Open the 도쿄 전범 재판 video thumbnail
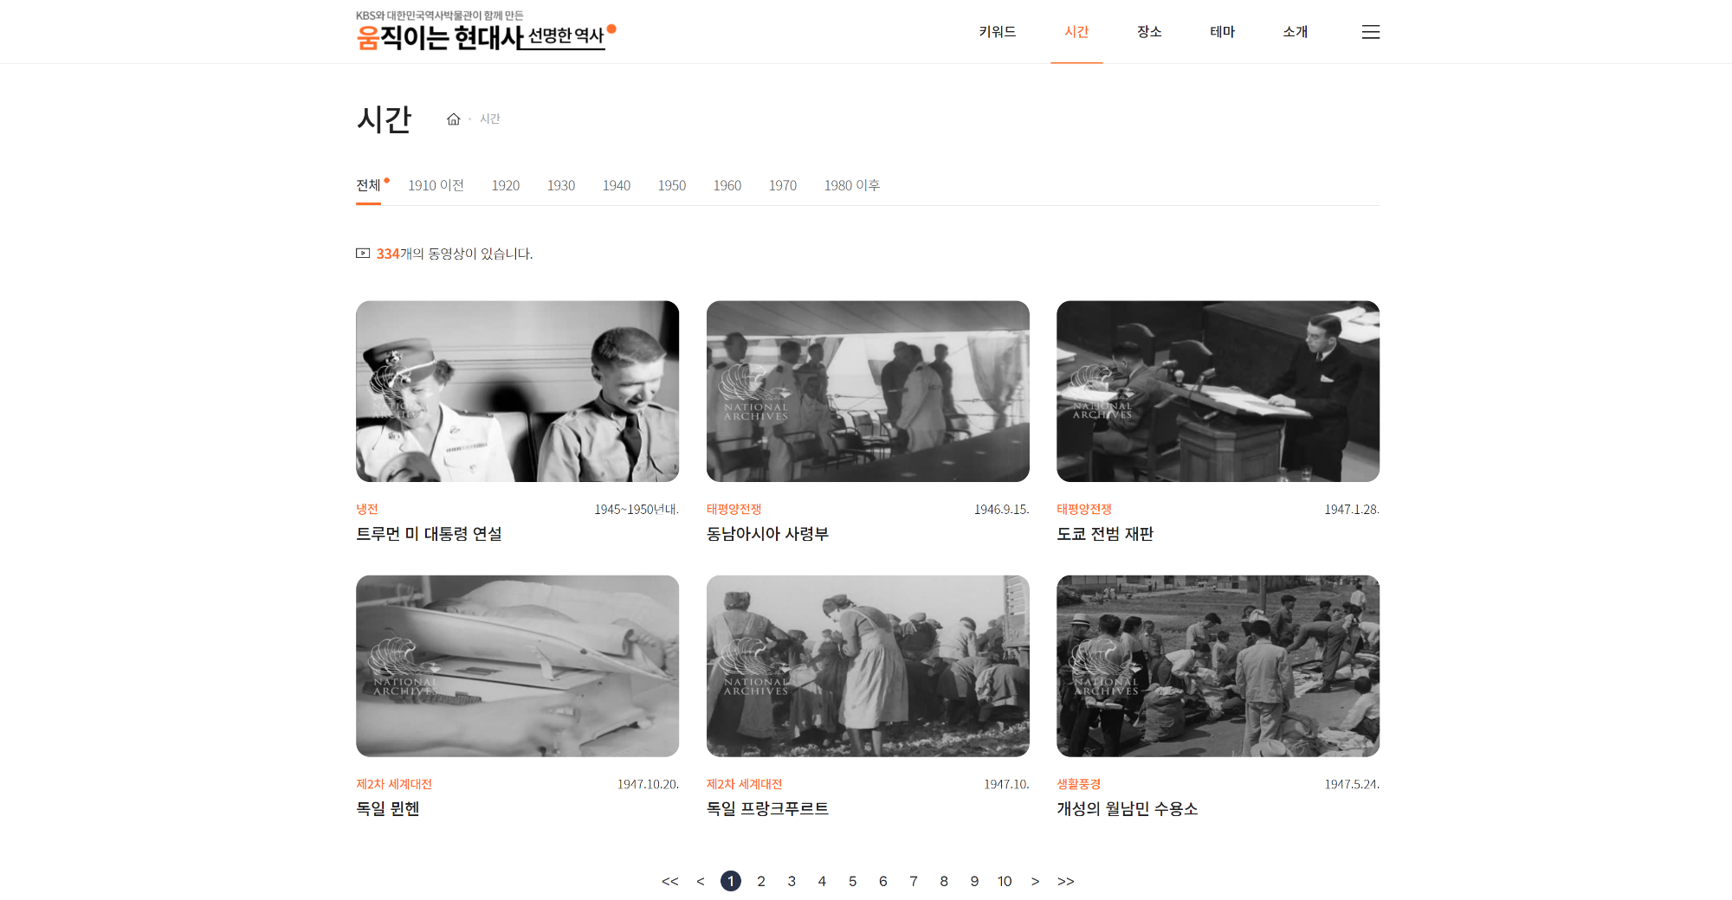The image size is (1732, 900). (1218, 391)
